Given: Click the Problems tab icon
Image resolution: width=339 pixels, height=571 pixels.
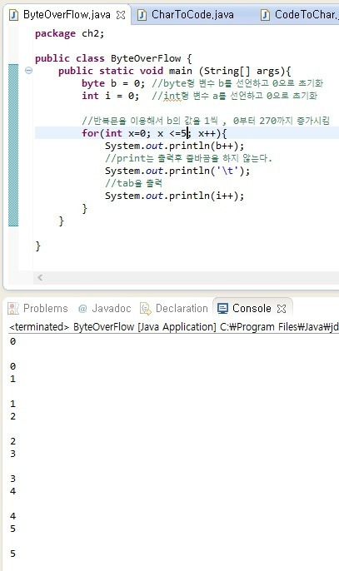Looking at the screenshot, I should point(13,309).
